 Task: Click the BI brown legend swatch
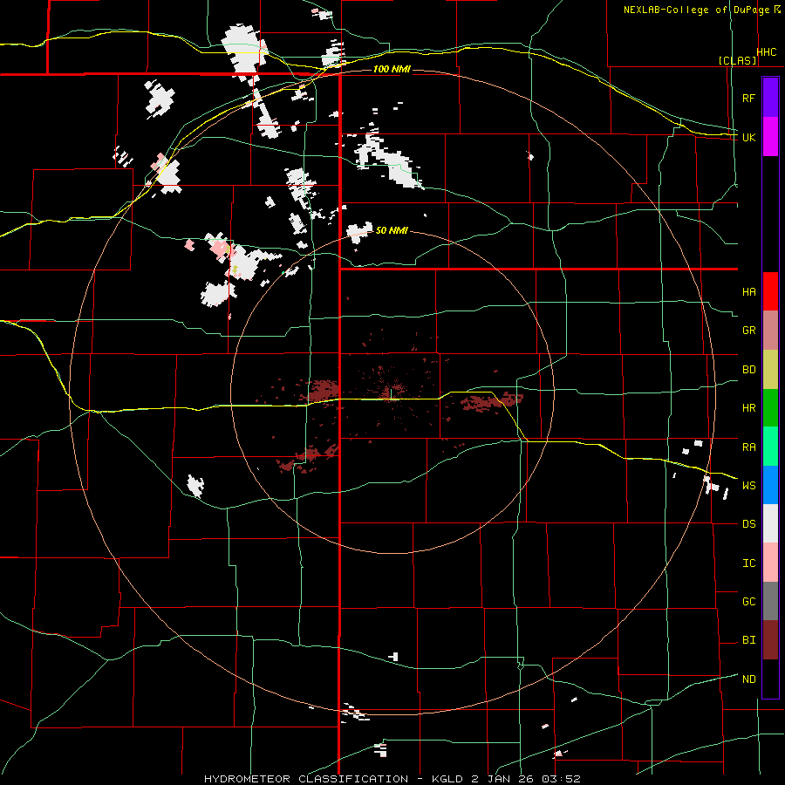pos(770,640)
